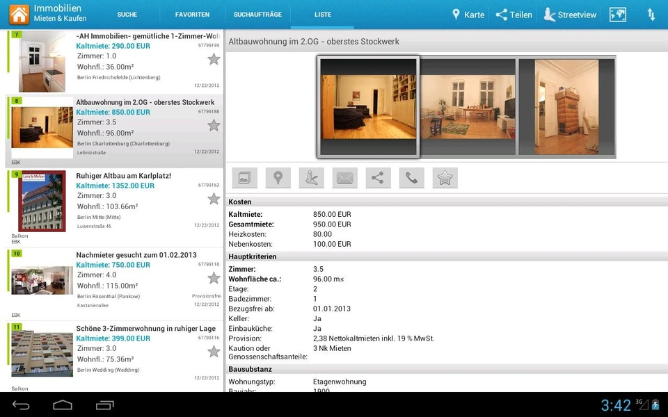Click the detail title Altbauwohnung im 2.OG
Image resolution: width=668 pixels, height=417 pixels.
point(314,41)
